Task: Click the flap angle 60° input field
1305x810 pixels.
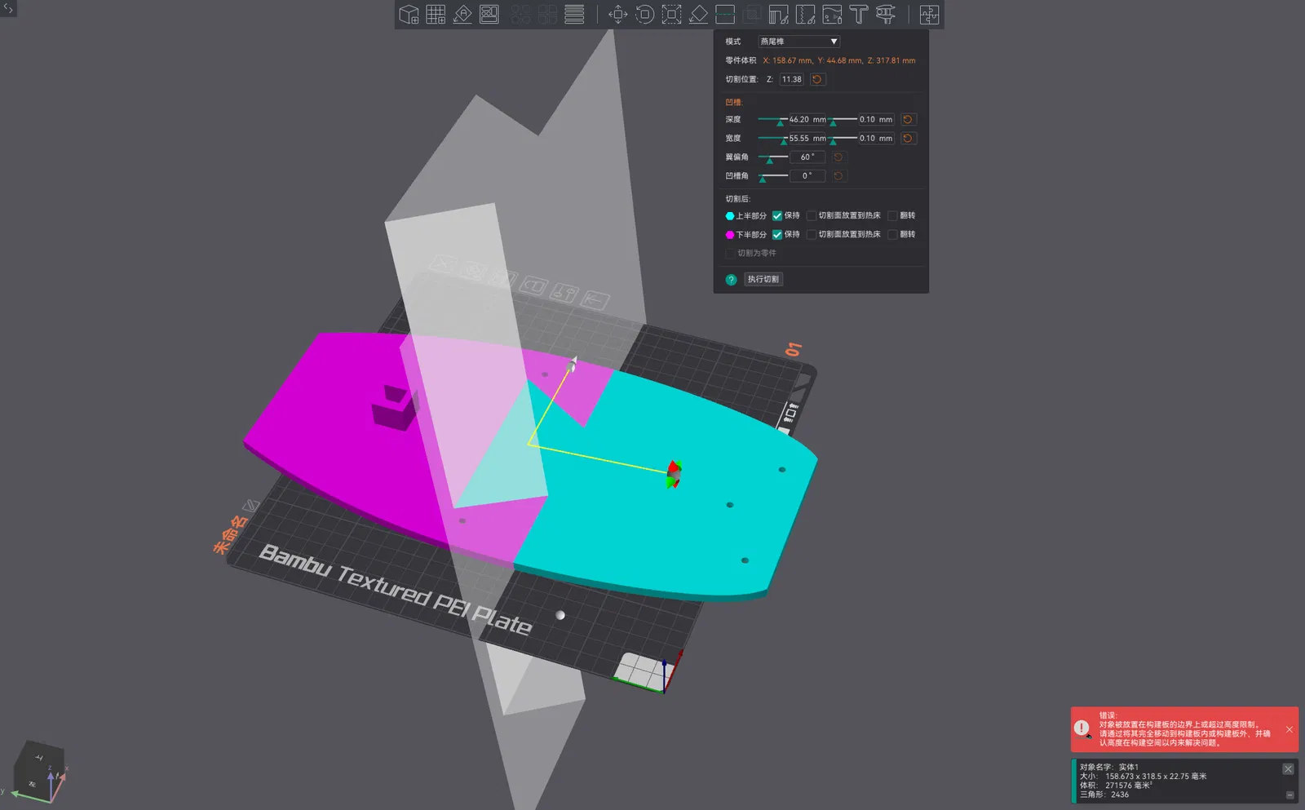Action: tap(807, 157)
